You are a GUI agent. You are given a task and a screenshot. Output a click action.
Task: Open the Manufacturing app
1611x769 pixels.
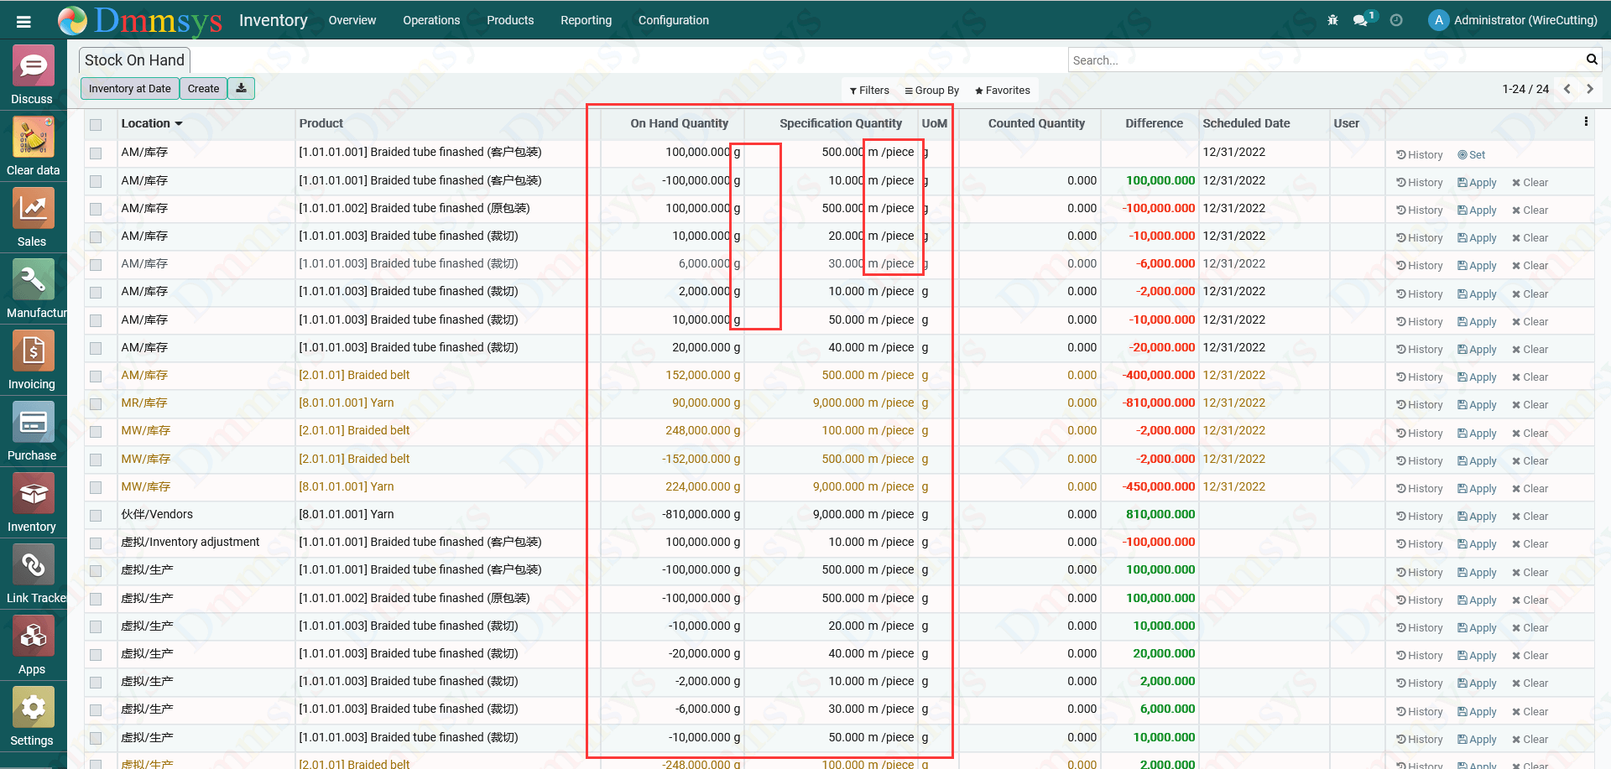coord(33,288)
